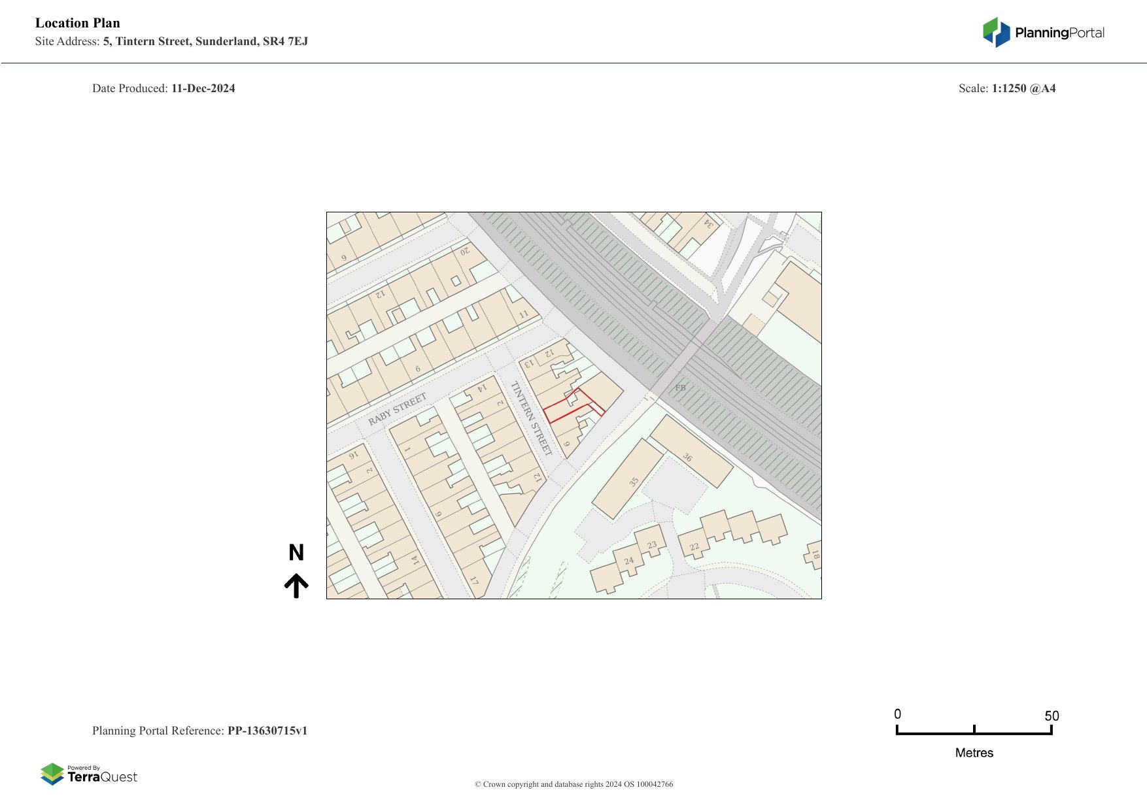Image resolution: width=1147 pixels, height=811 pixels.
Task: Click the TerraQuest layered logo icon
Action: (x=52, y=774)
